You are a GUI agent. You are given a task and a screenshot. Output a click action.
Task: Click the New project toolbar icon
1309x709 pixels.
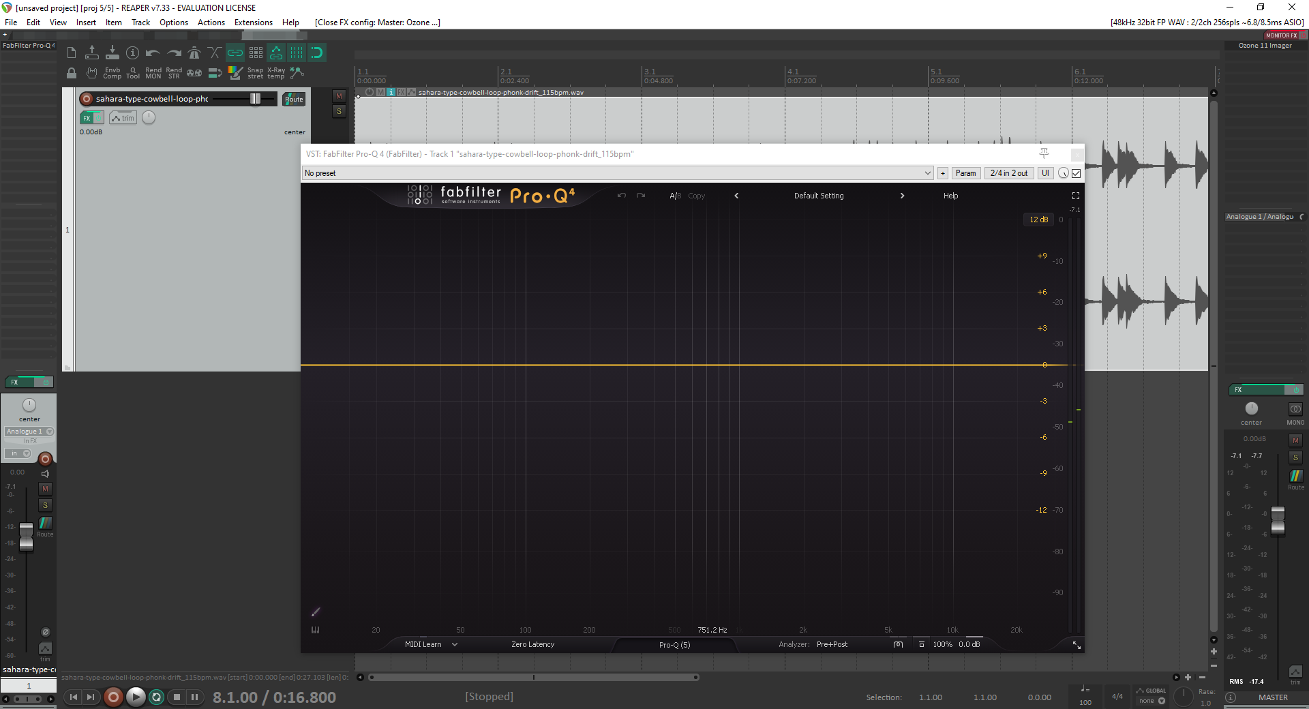coord(72,52)
